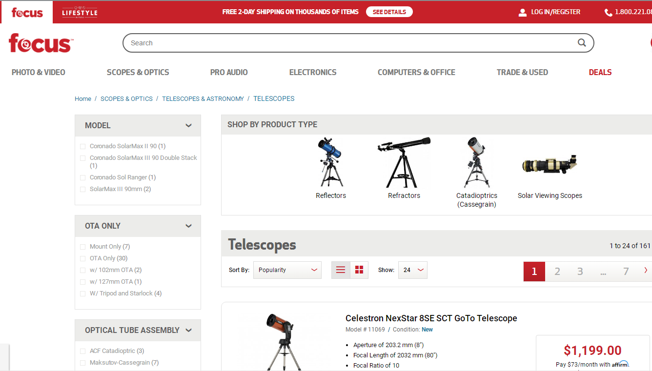This screenshot has height=371, width=652.
Task: Enable the Mount Only filter checkbox
Action: click(82, 247)
